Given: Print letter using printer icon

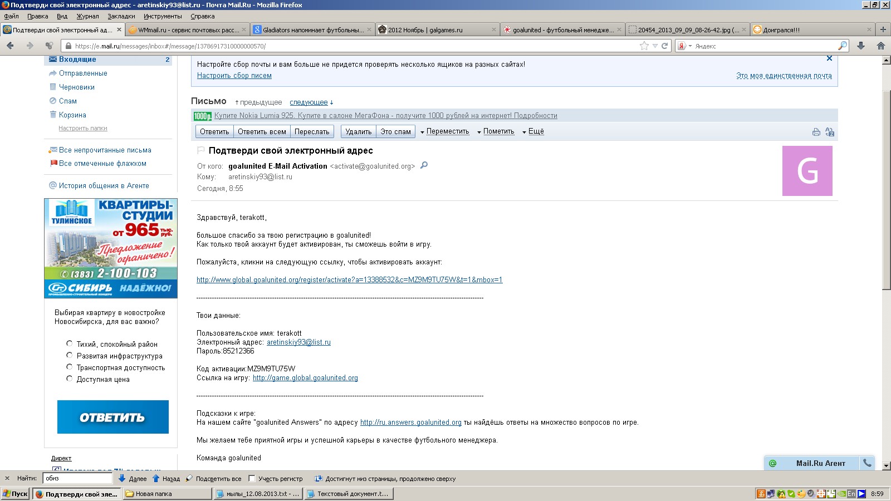Looking at the screenshot, I should pos(816,132).
